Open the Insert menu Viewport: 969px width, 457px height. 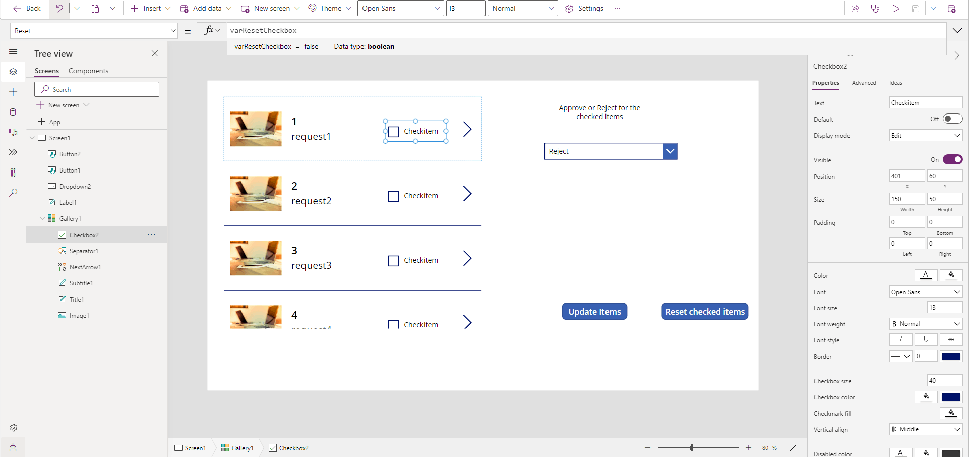coord(151,9)
